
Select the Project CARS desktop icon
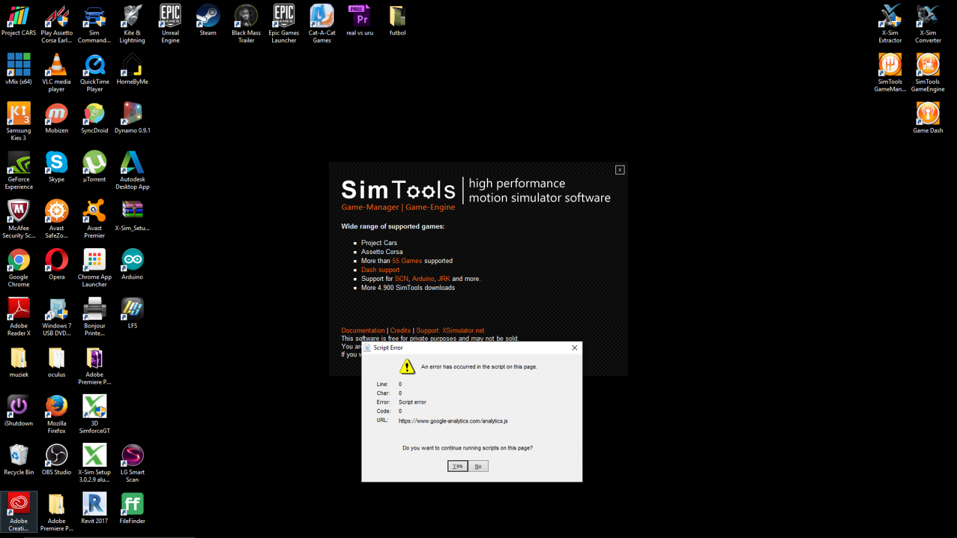[x=19, y=21]
